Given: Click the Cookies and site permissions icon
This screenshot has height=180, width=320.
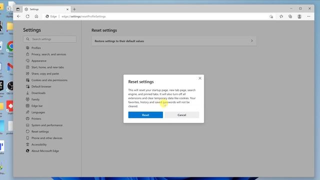Looking at the screenshot, I should click(27, 80).
